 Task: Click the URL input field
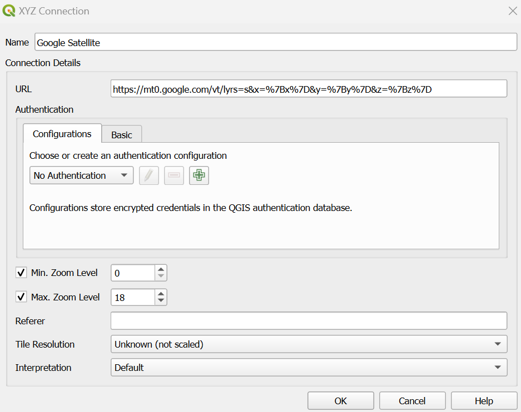tap(309, 89)
